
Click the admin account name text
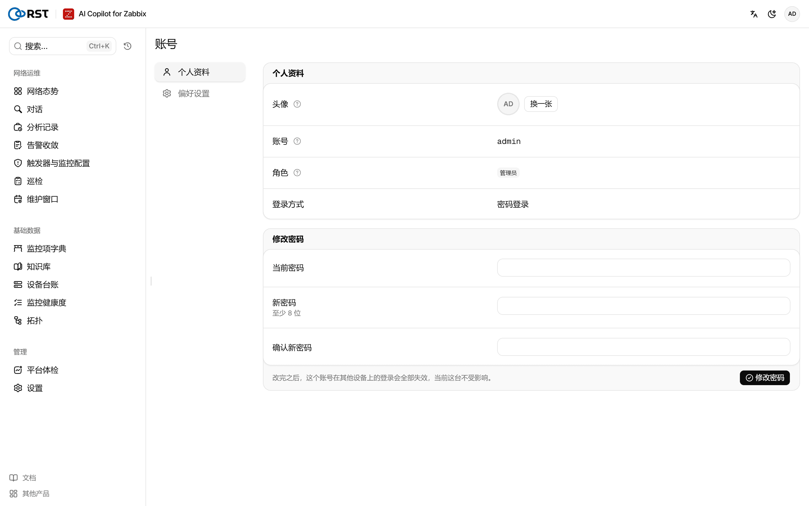[x=509, y=141]
